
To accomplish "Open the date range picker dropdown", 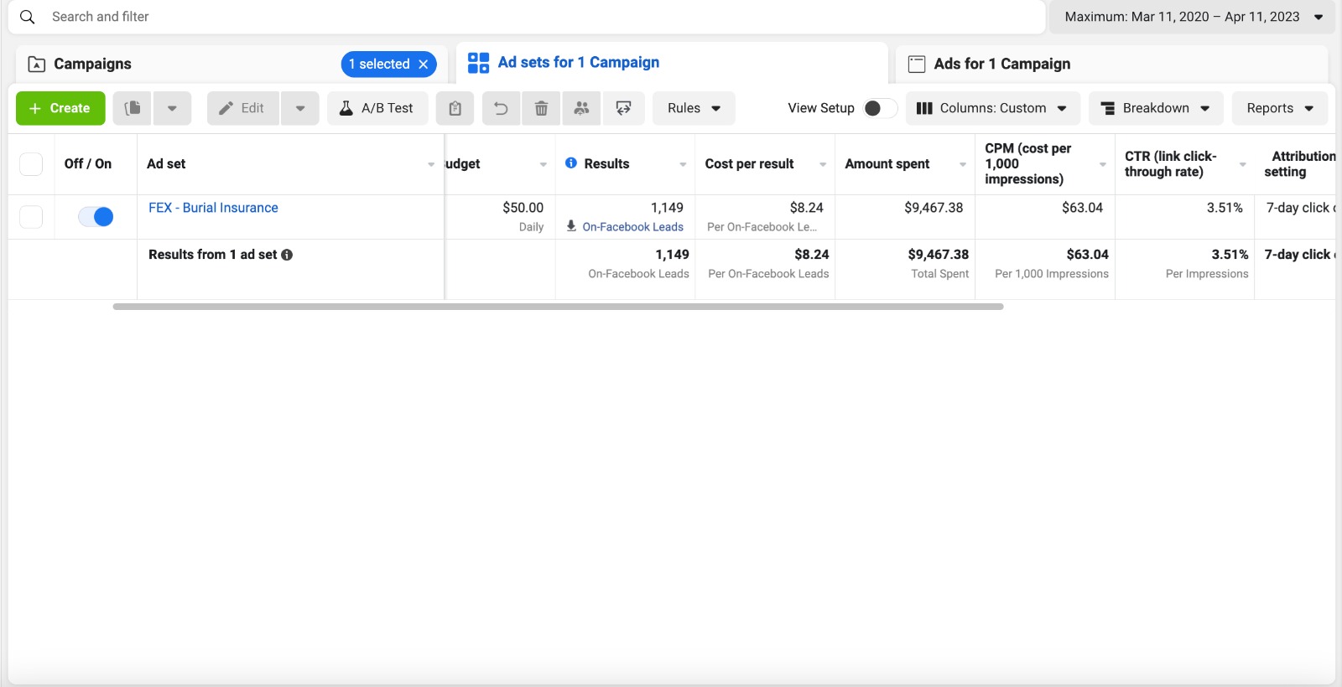I will point(1192,17).
